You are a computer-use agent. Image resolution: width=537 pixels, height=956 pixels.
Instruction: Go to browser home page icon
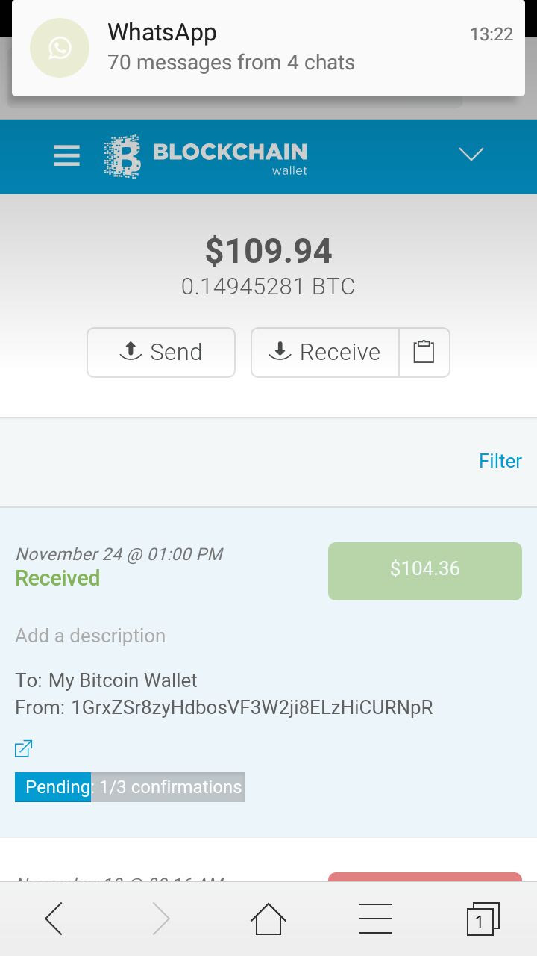pyautogui.click(x=268, y=919)
